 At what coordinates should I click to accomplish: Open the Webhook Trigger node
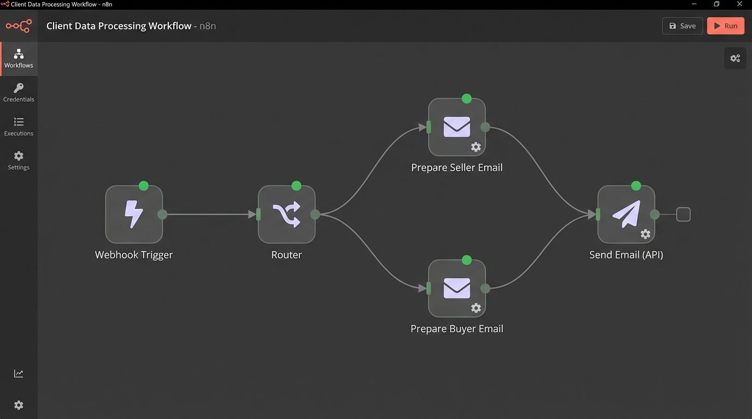133,214
